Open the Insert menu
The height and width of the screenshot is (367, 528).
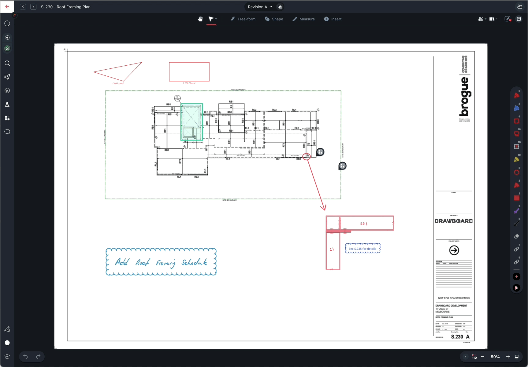pyautogui.click(x=333, y=19)
